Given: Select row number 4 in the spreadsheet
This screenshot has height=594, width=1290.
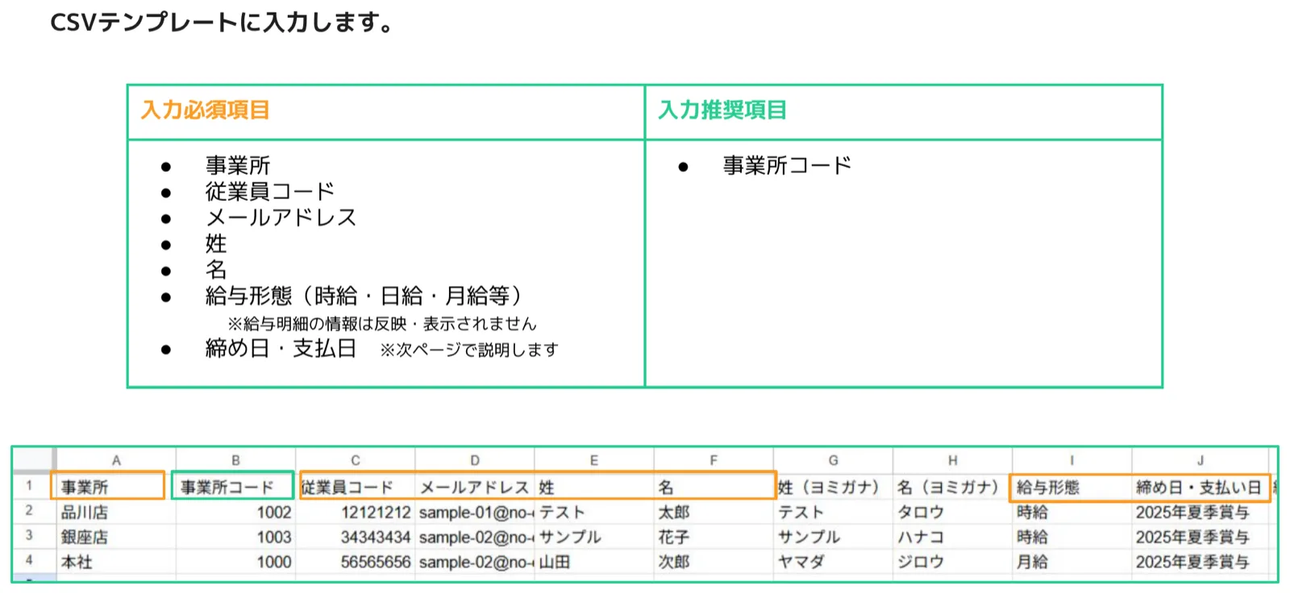Looking at the screenshot, I should tap(30, 561).
